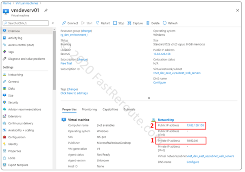Change the resource group
This screenshot has width=245, height=172.
(x=86, y=31)
